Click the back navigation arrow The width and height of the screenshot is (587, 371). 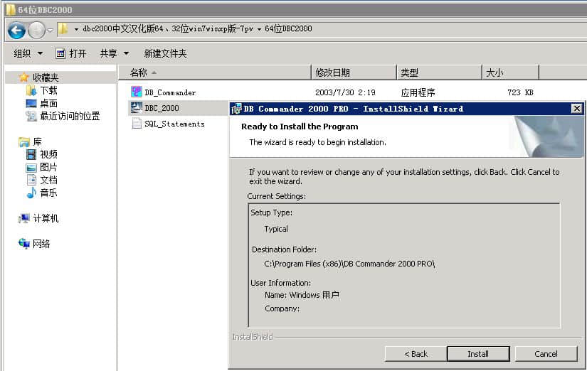[x=17, y=30]
